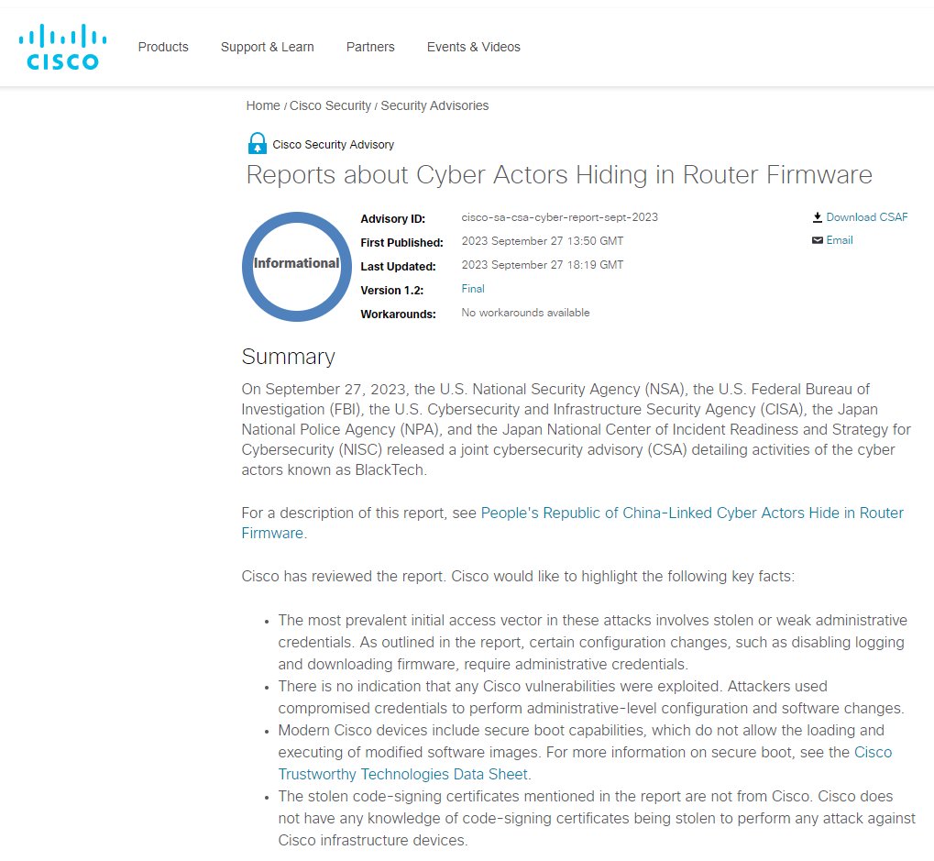Click the Email envelope icon
Viewport: 934px width, 861px height.
818,240
